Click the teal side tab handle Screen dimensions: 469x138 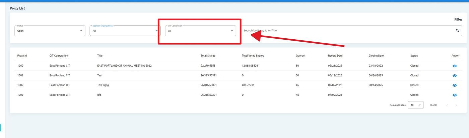(0, 128)
